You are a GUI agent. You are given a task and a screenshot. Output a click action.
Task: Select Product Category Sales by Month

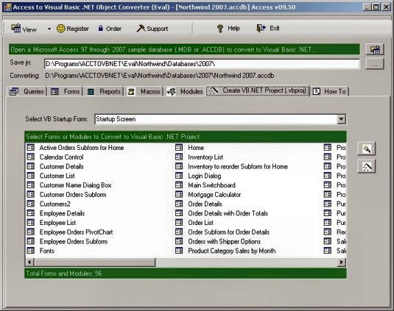pos(232,251)
